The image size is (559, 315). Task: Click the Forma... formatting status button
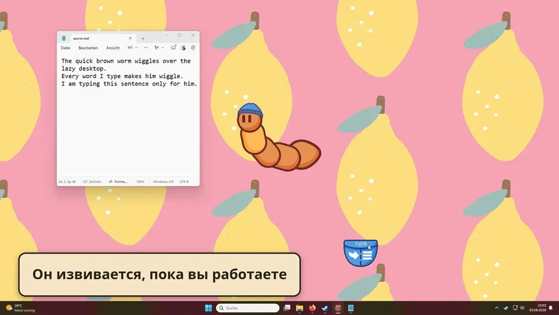click(118, 182)
